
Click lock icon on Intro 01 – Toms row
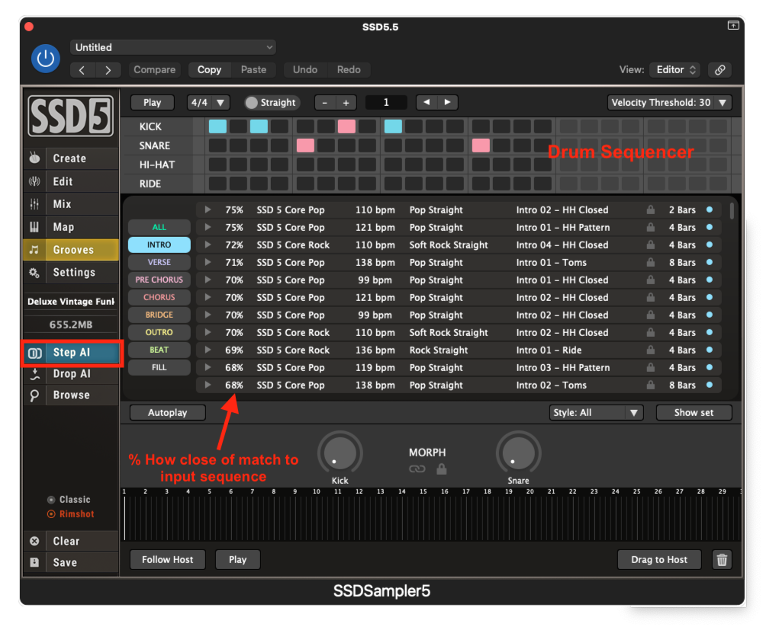coord(651,263)
